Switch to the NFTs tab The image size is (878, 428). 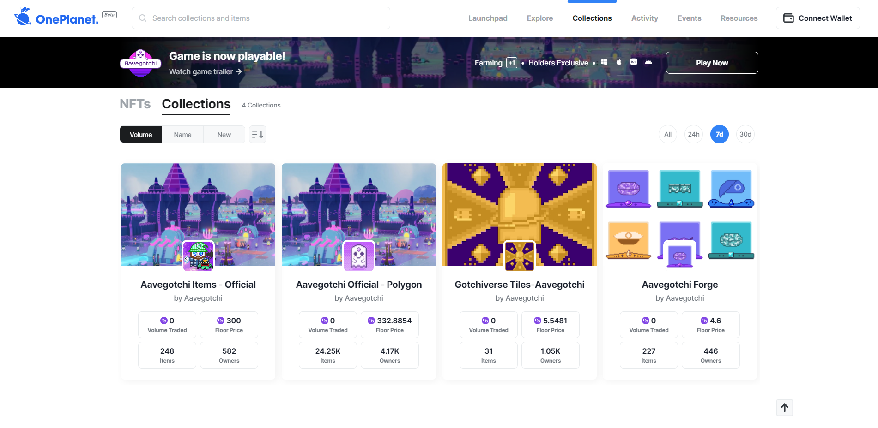(135, 104)
